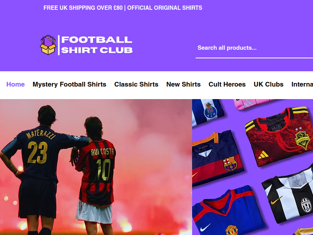Open Mystery Football Shirts page
Viewport: 313px width, 235px height.
tap(69, 84)
